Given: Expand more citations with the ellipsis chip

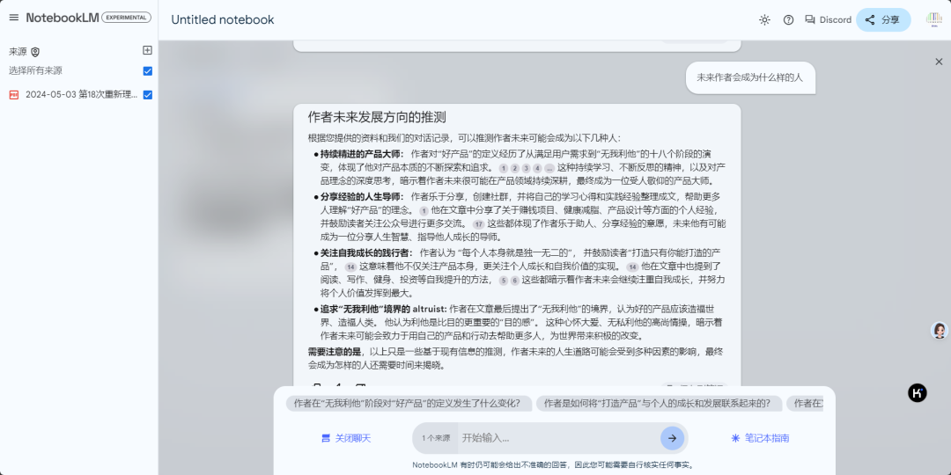Looking at the screenshot, I should pos(549,168).
